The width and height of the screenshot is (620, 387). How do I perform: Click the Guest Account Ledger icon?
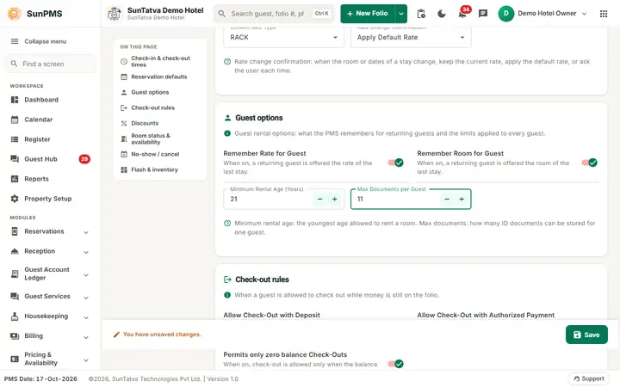click(15, 273)
